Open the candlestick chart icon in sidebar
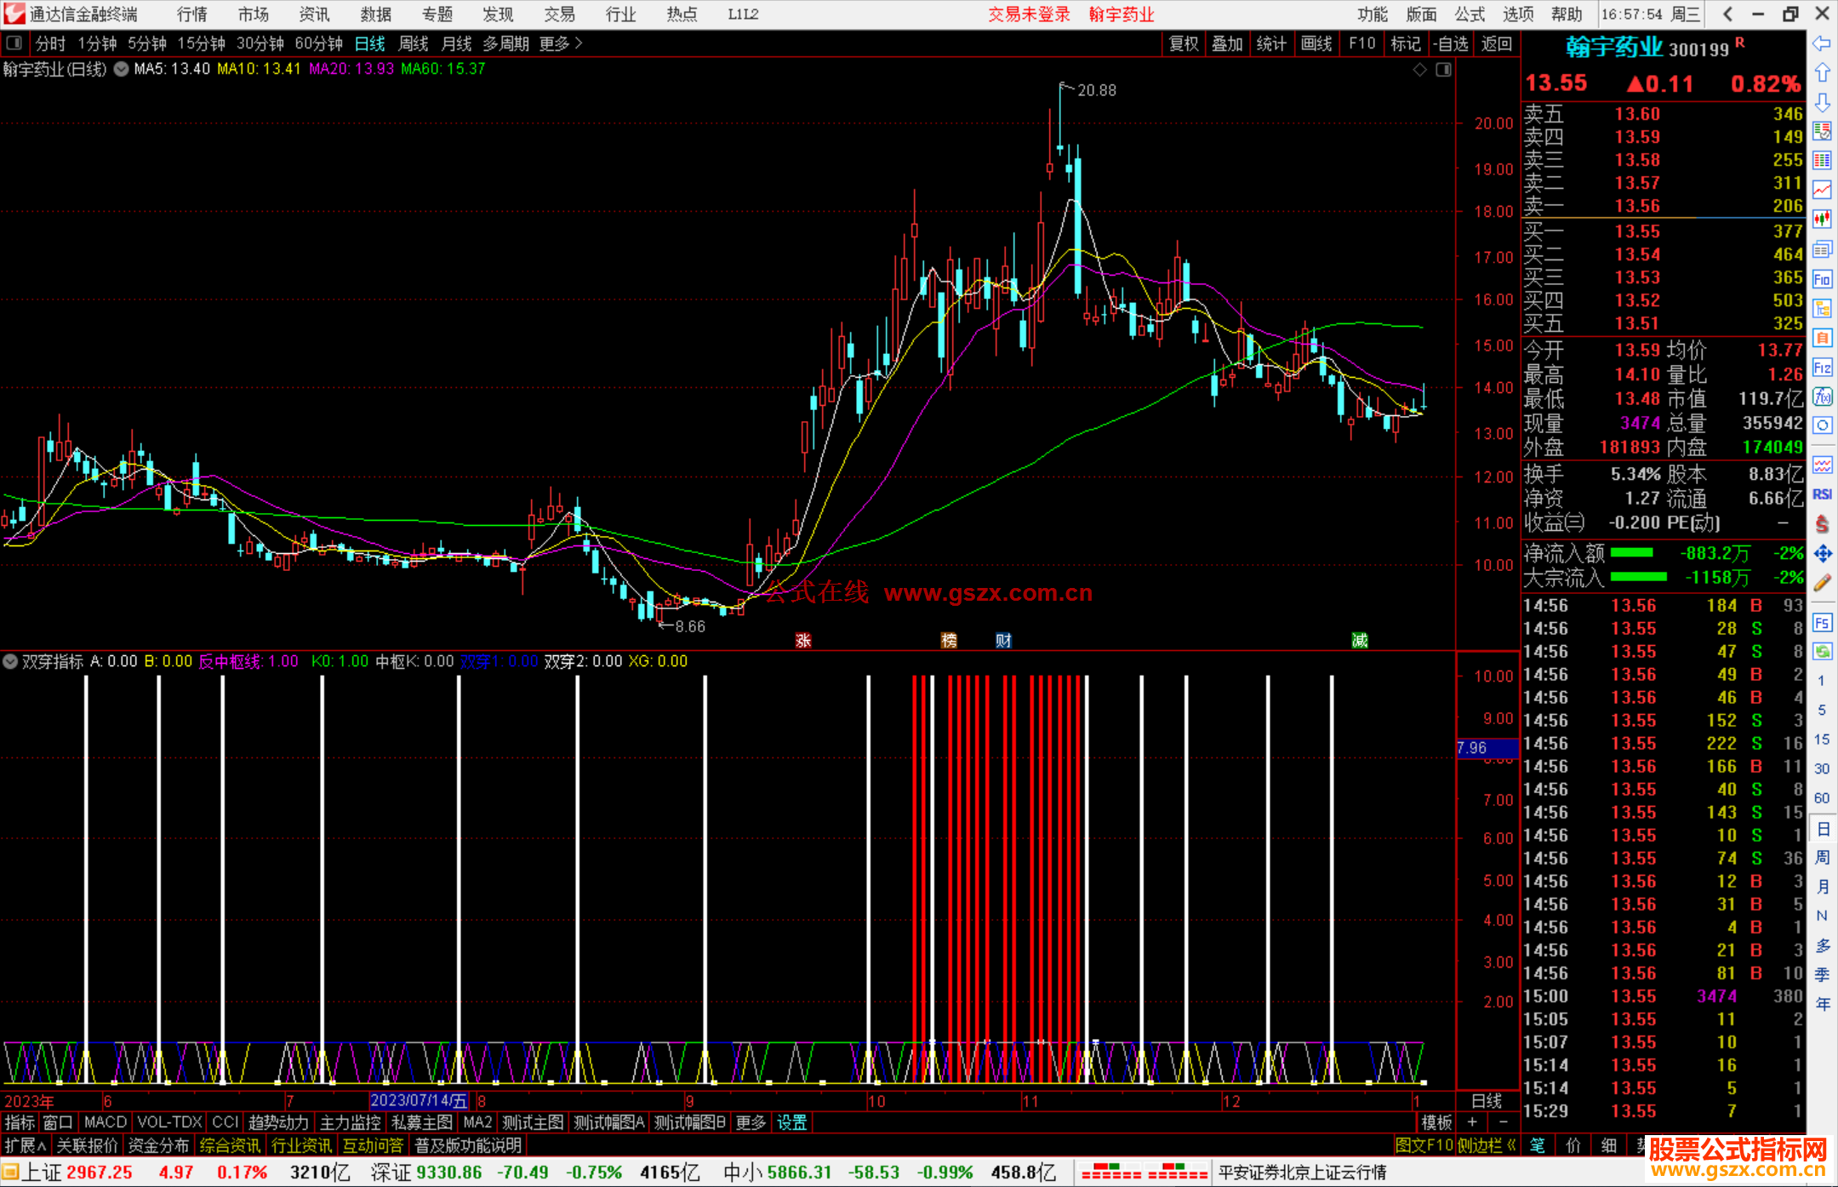The image size is (1838, 1187). coord(1822,220)
